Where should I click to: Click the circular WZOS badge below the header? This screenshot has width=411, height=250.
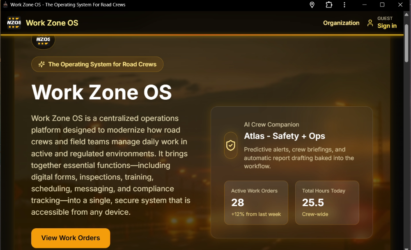click(43, 40)
